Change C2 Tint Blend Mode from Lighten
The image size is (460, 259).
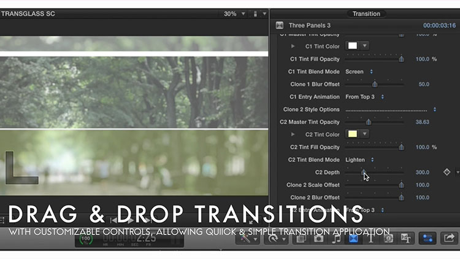[359, 160]
